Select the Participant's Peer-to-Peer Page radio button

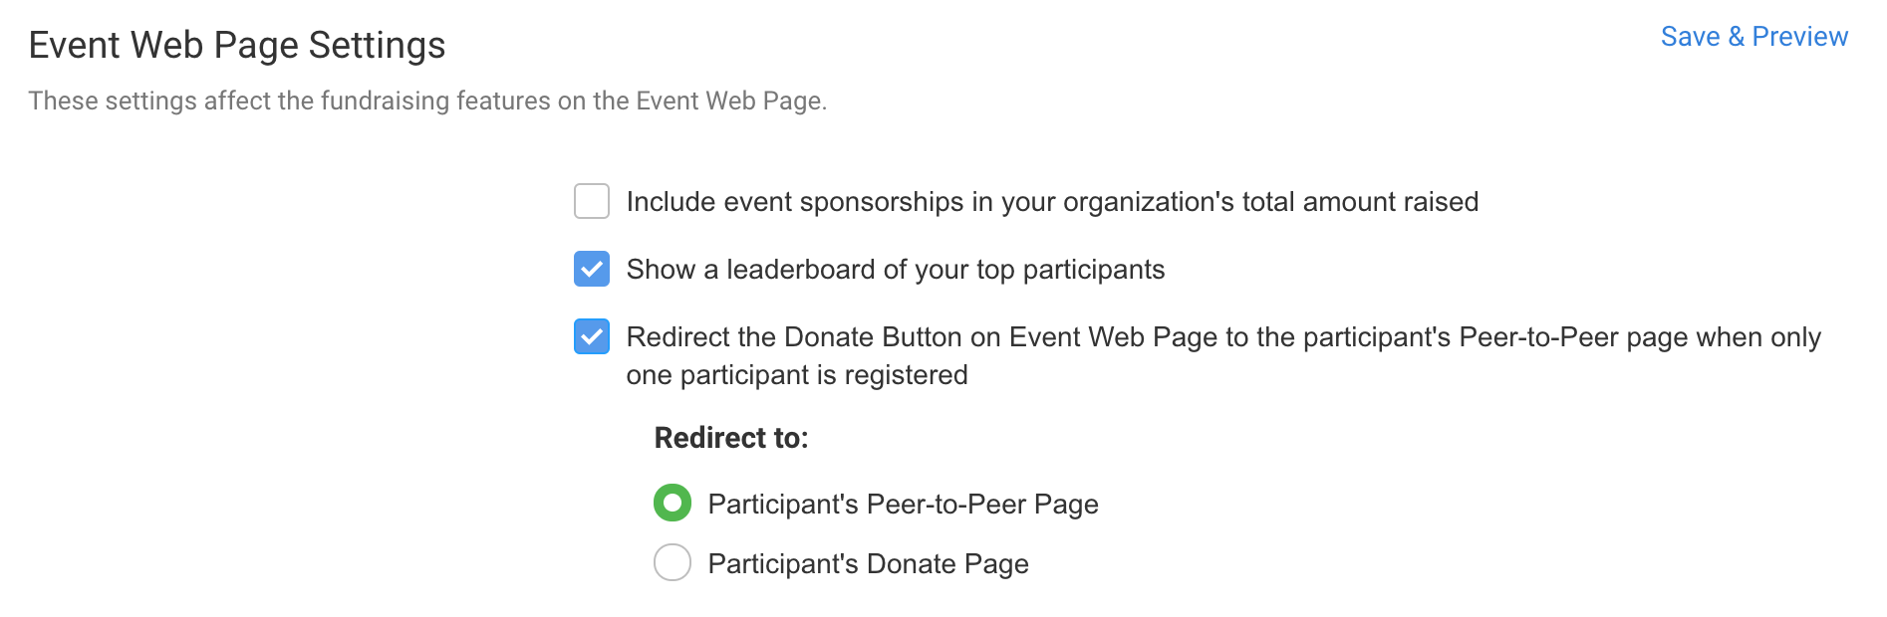(673, 504)
